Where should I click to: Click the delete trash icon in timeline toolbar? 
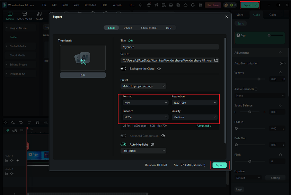point(37,122)
